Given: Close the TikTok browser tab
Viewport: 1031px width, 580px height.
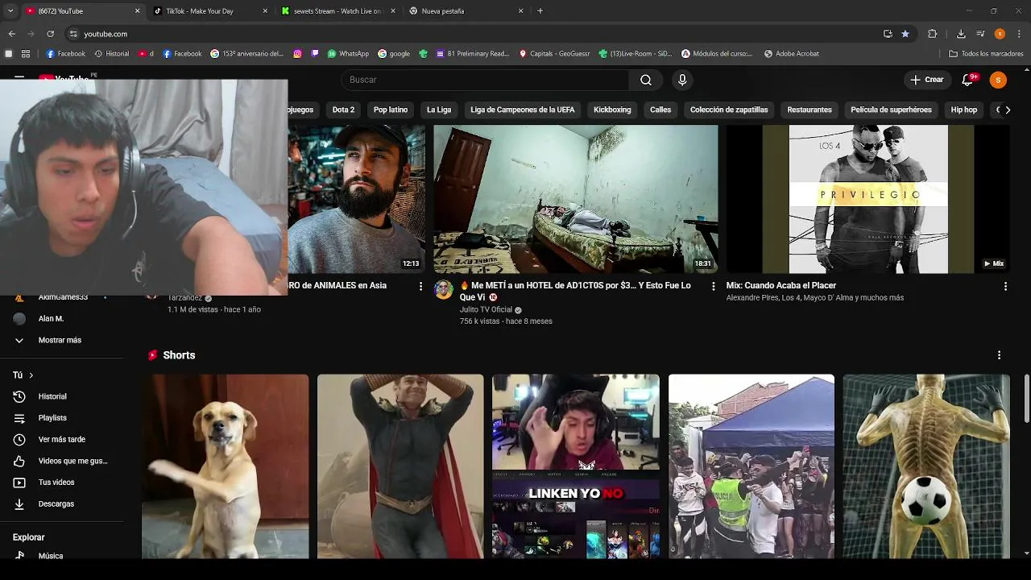Looking at the screenshot, I should point(265,11).
